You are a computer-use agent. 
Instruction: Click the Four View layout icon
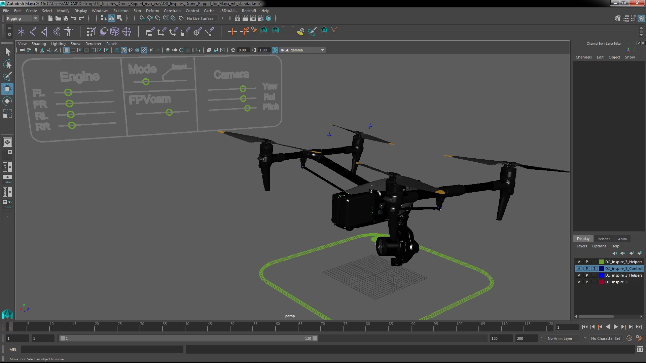[7, 155]
